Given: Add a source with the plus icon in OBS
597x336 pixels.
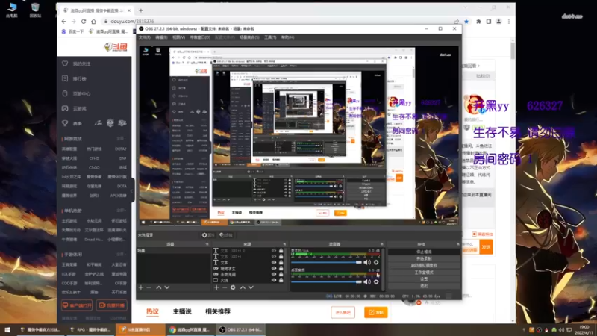Looking at the screenshot, I should pyautogui.click(x=216, y=287).
